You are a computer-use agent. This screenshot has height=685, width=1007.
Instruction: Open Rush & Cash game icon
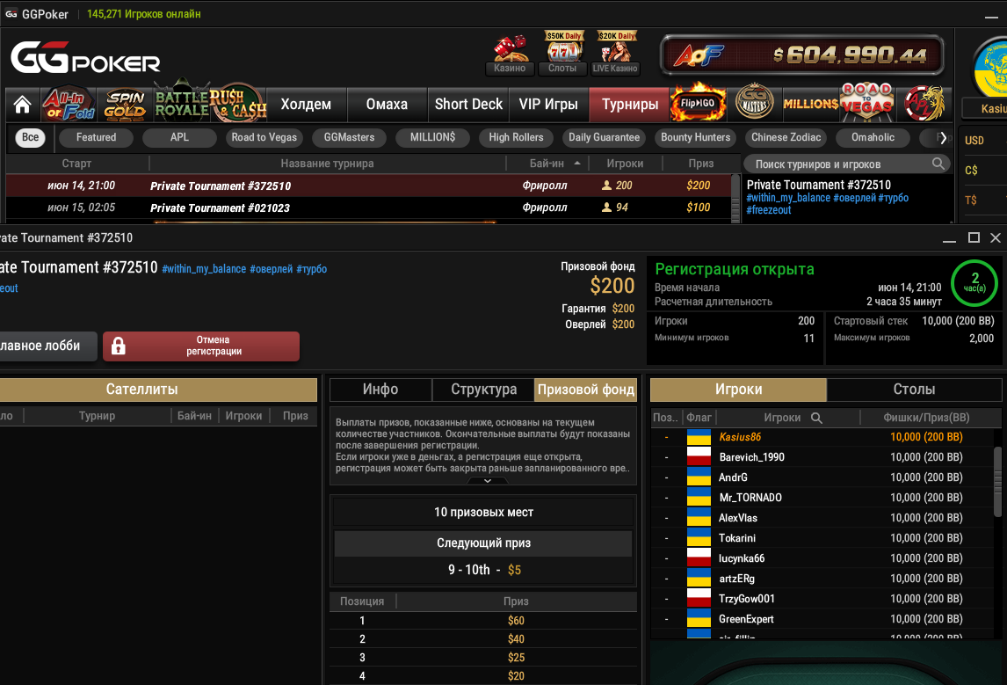(238, 104)
